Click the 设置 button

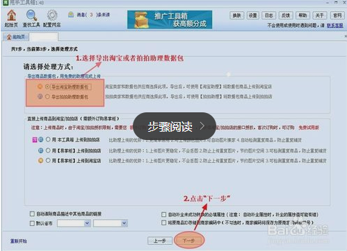click(253, 15)
